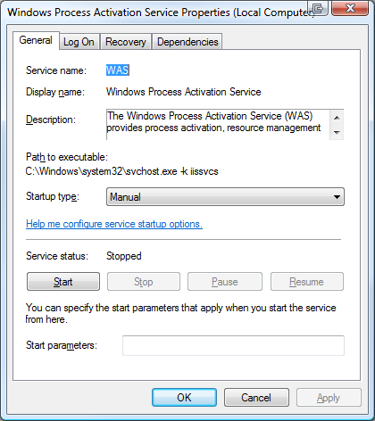Screen dimensions: 375x421
Task: Open the Recovery tab
Action: pos(126,42)
